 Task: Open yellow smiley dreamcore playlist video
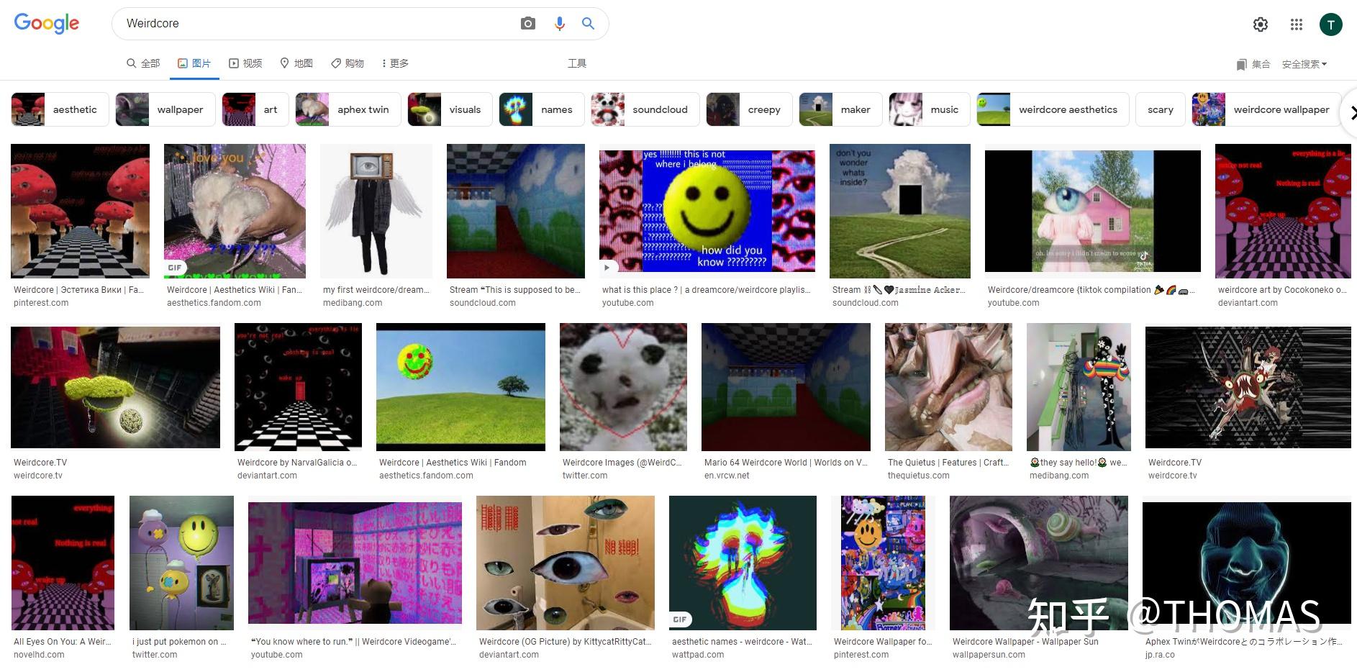click(x=707, y=211)
